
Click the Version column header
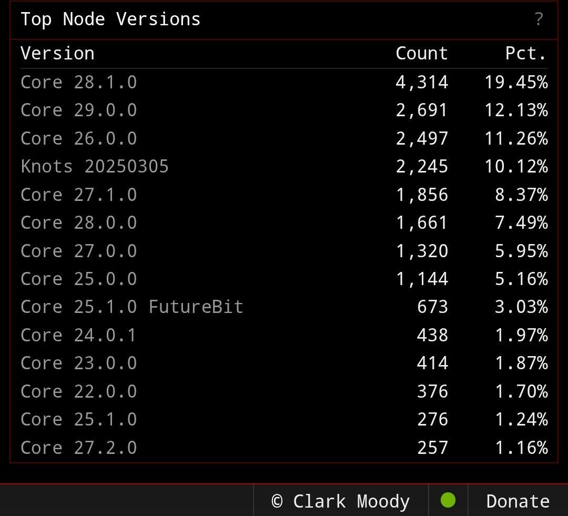point(58,53)
